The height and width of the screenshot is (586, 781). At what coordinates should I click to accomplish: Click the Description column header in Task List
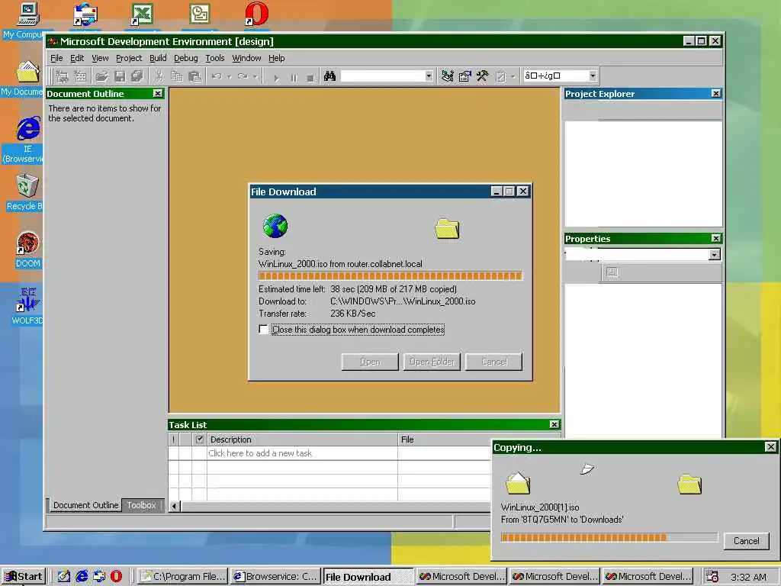tap(302, 439)
